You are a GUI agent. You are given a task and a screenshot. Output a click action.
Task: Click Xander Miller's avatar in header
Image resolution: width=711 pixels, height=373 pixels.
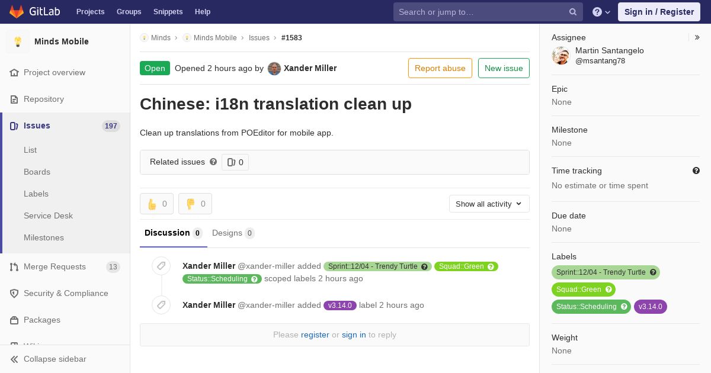tap(274, 68)
